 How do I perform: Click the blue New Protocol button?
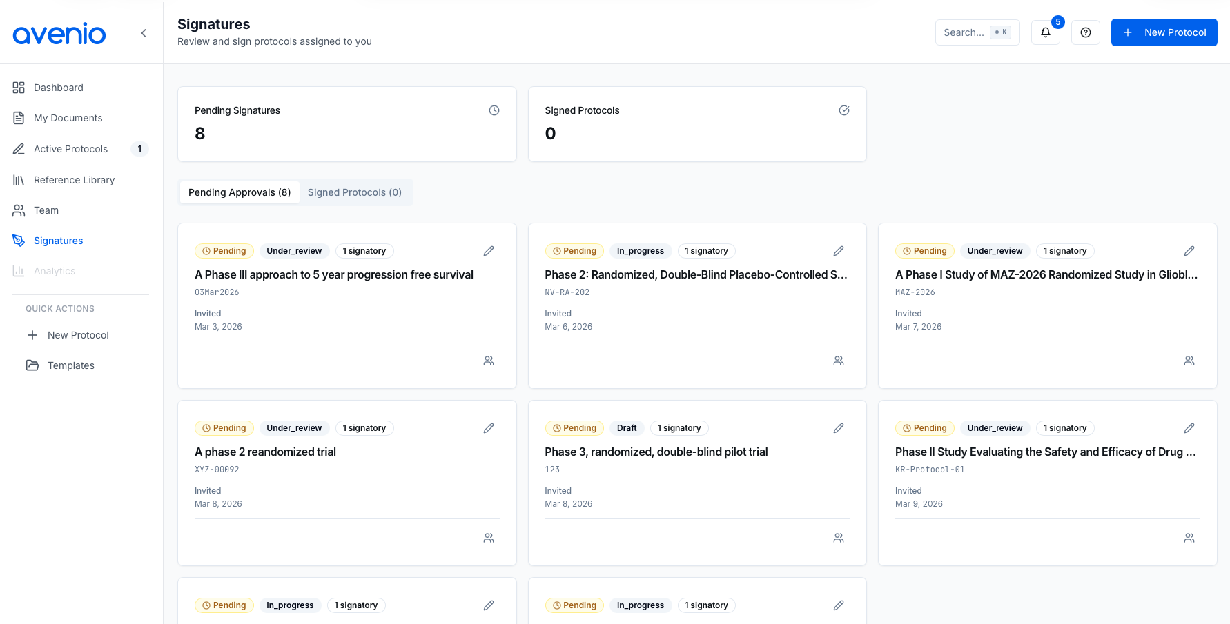point(1164,32)
